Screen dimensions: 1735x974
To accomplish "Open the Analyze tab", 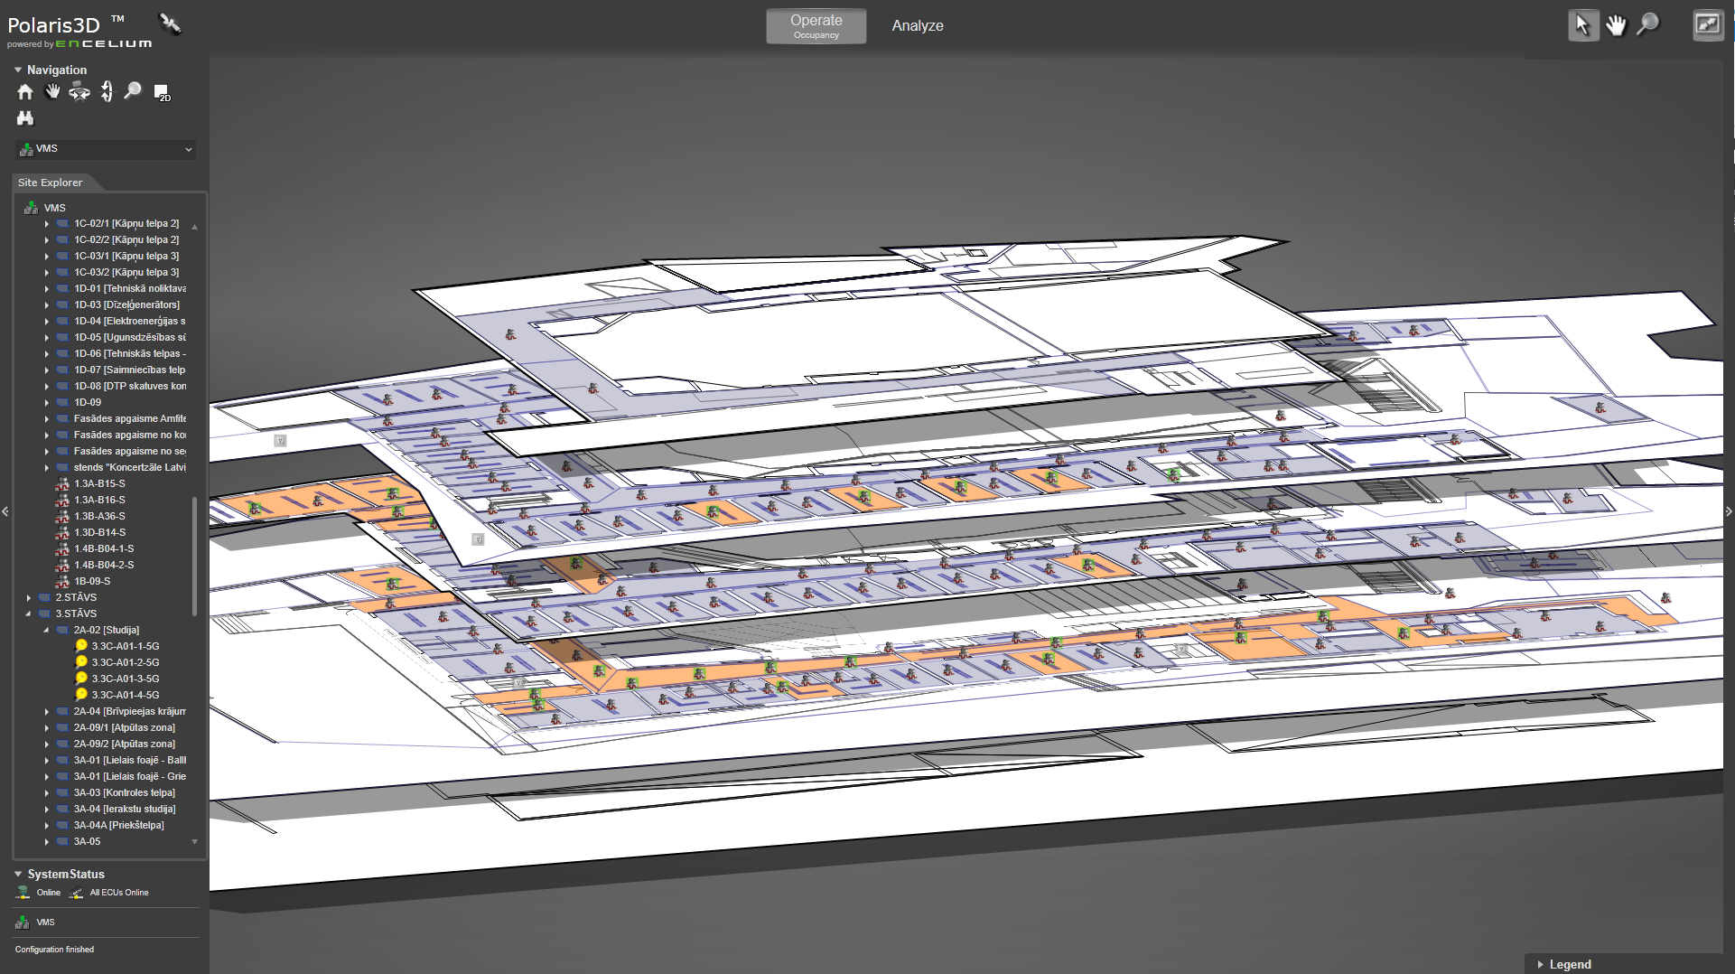I will pos(917,26).
